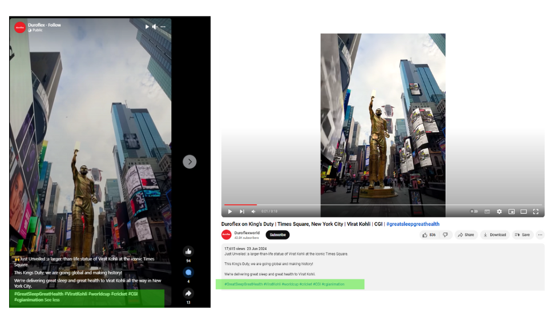The height and width of the screenshot is (317, 557).
Task: Go to the next reel arrow
Action: 189,162
